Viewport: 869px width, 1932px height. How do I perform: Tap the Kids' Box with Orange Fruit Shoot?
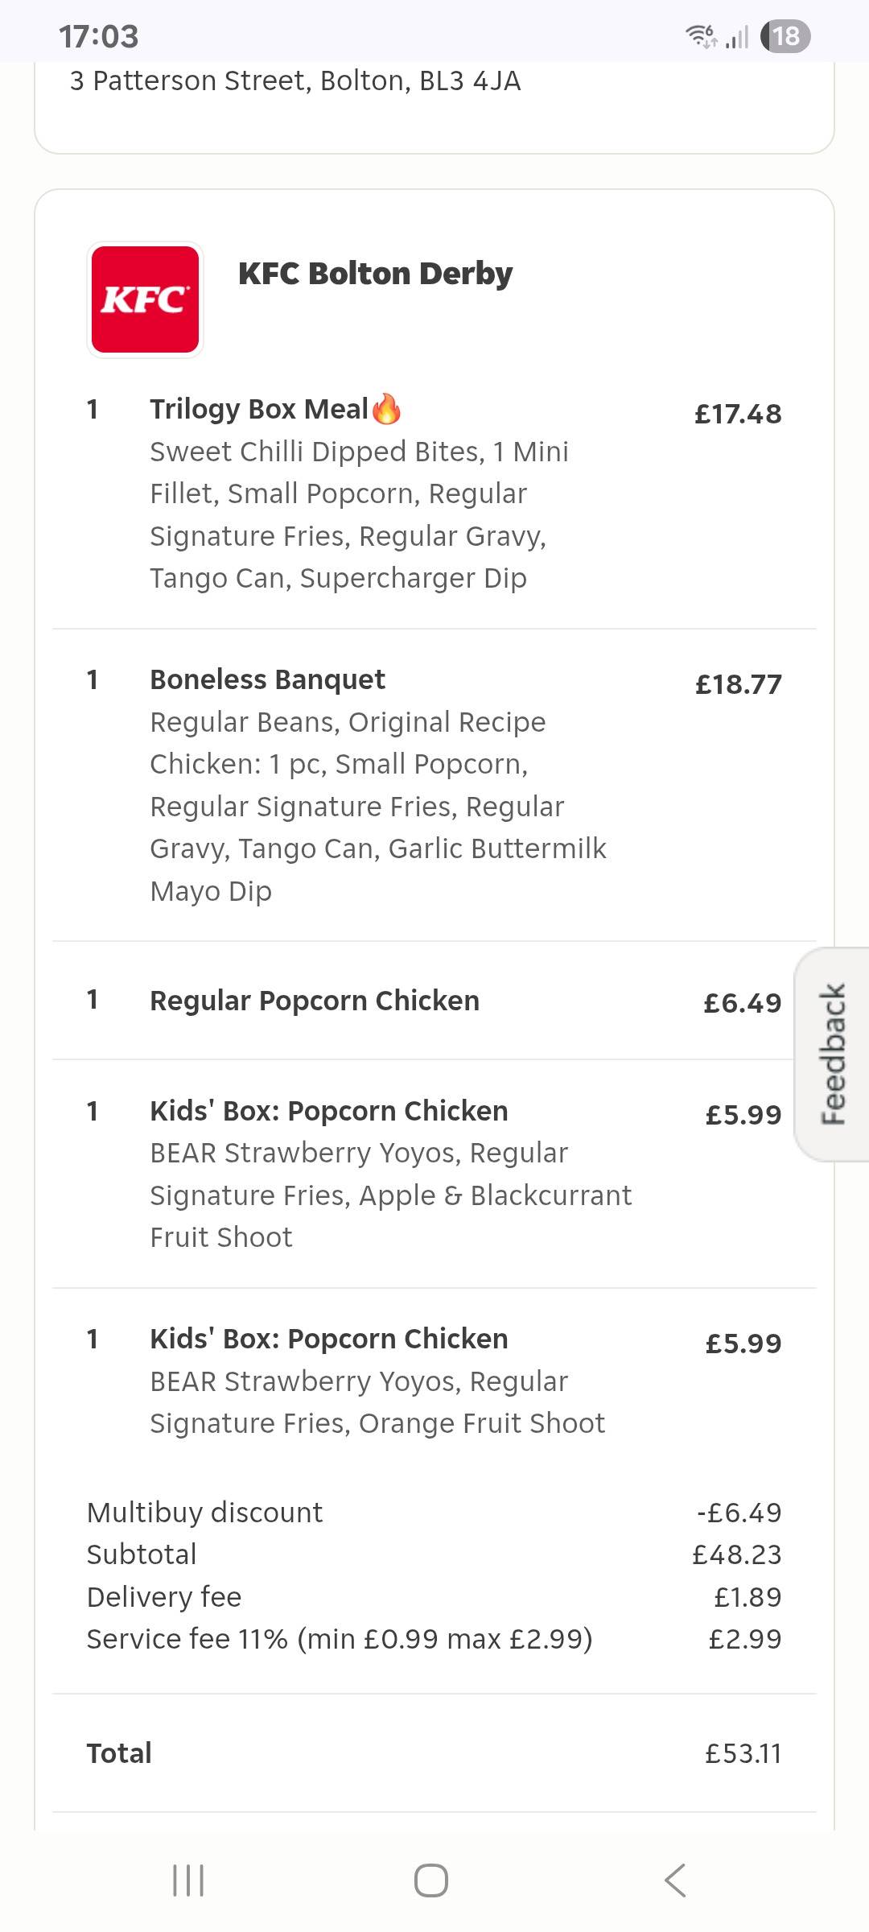coord(329,1339)
